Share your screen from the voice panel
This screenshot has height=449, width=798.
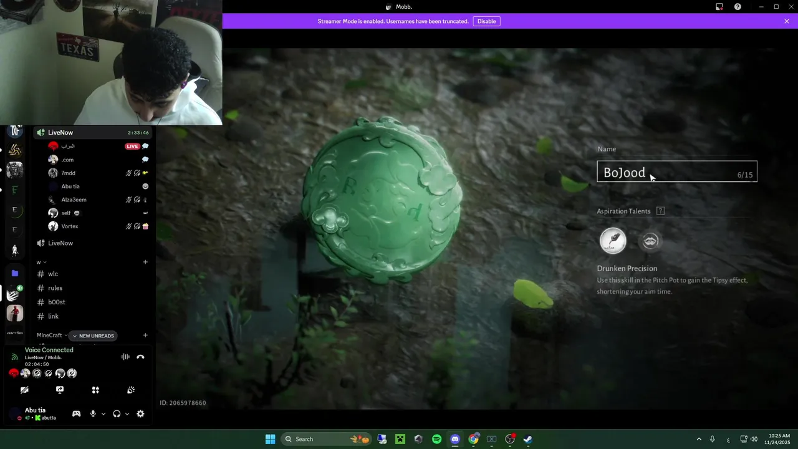pyautogui.click(x=60, y=390)
